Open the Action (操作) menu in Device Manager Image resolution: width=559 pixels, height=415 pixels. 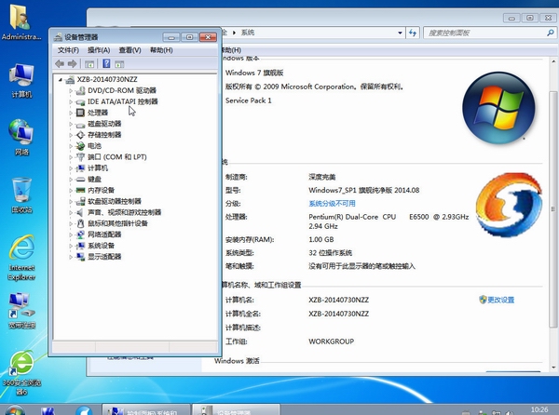99,50
